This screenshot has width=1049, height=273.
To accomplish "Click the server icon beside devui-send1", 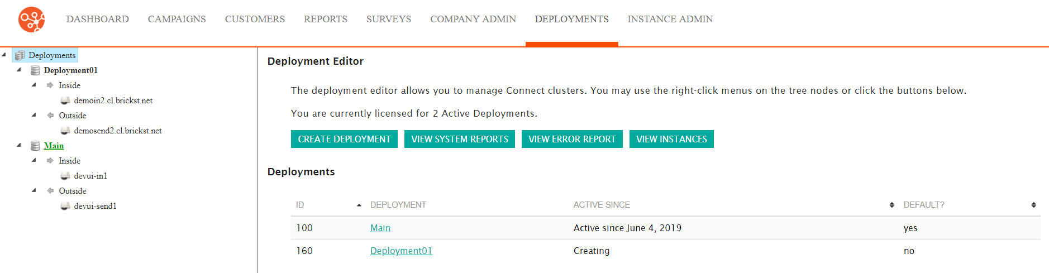I will (65, 206).
